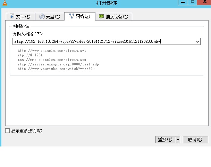The width and height of the screenshot is (211, 167).
Task: Click example text mms://mms.examples.com/stream.asx
Action: 52,59
